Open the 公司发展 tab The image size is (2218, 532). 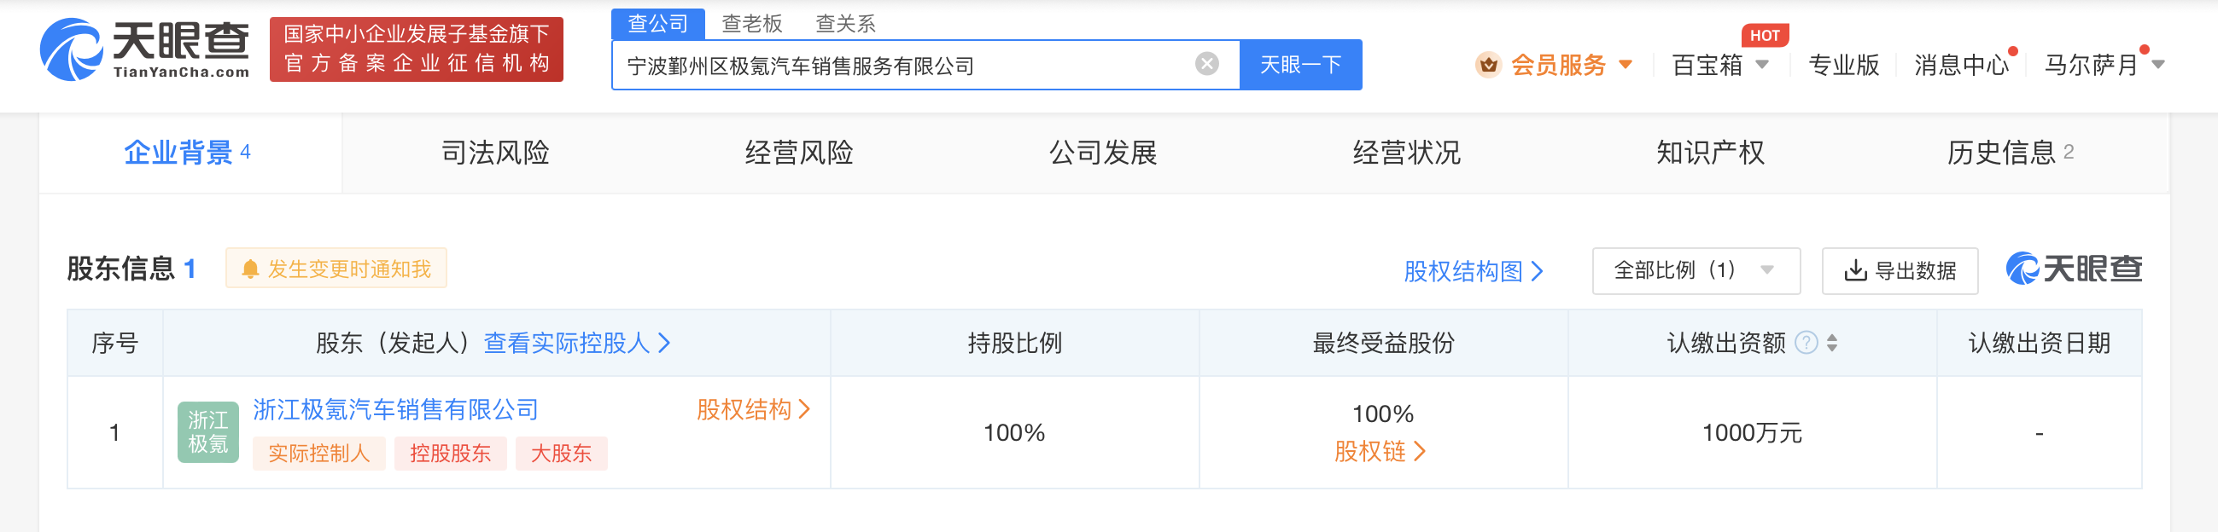(x=1103, y=153)
